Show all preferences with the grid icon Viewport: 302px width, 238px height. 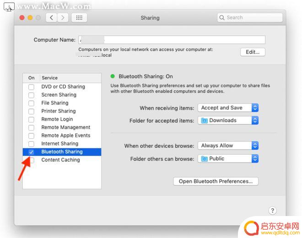click(79, 18)
